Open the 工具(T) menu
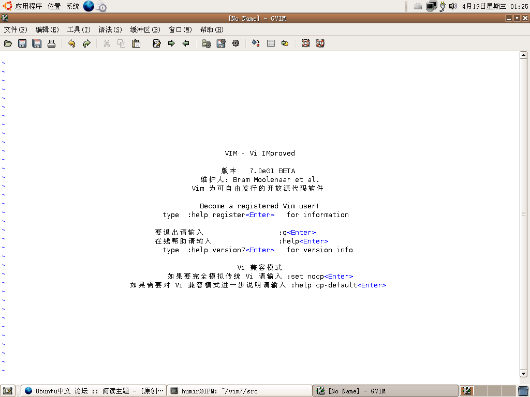 click(79, 29)
